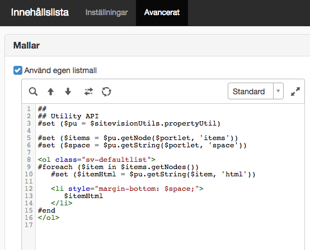Image resolution: width=310 pixels, height=250 pixels.
Task: Expand the editor to fullscreen
Action: click(x=295, y=92)
